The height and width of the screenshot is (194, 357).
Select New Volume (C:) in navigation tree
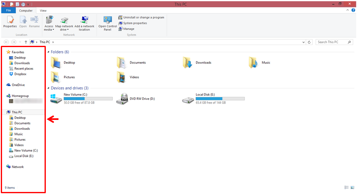pos(23,151)
